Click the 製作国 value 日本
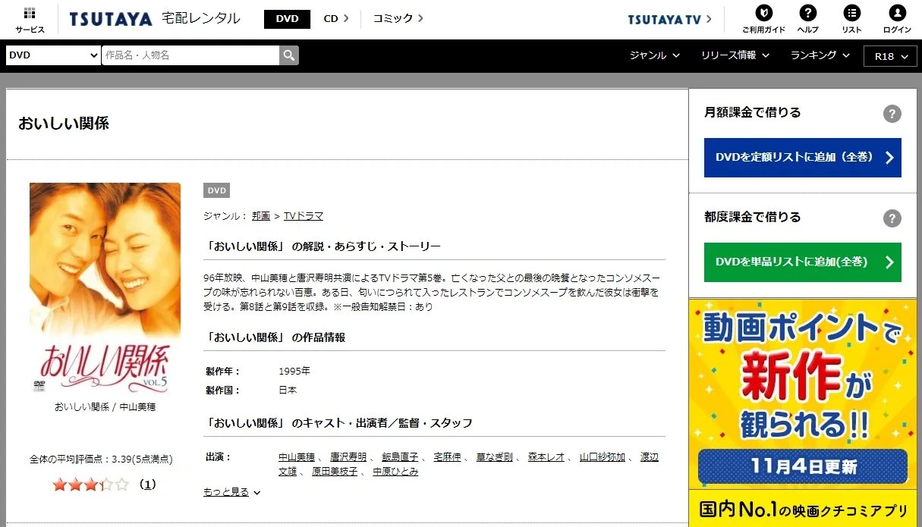The image size is (922, 527). (x=288, y=391)
